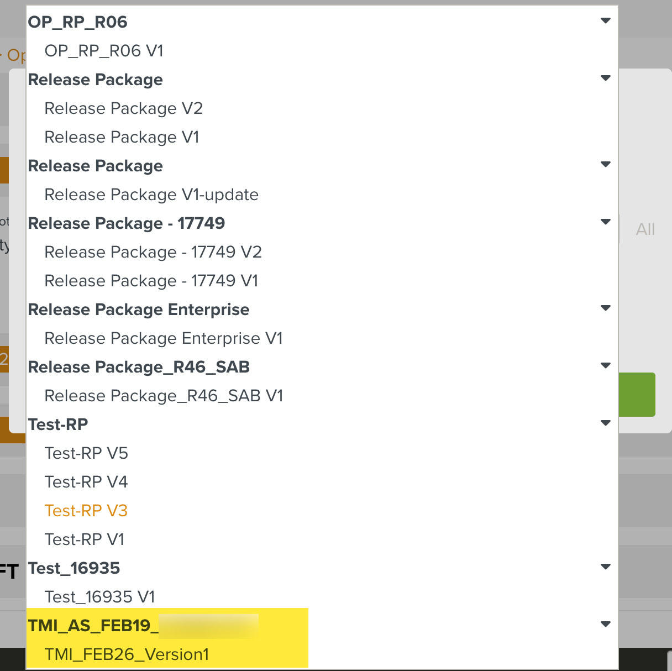Collapse the Test_16935 section chevron
672x671 pixels.
click(x=606, y=566)
